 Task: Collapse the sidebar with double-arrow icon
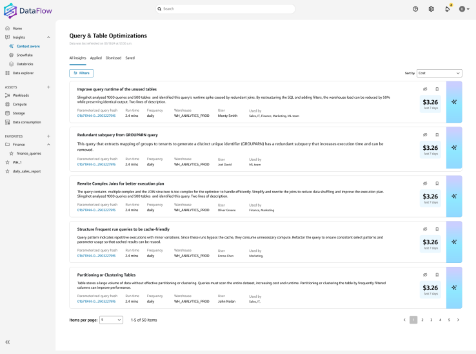tap(8, 342)
